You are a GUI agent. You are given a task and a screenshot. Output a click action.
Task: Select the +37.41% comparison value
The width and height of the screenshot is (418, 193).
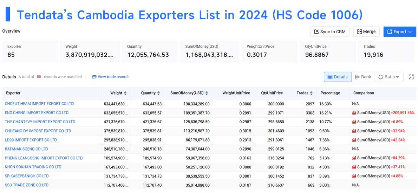click(398, 167)
